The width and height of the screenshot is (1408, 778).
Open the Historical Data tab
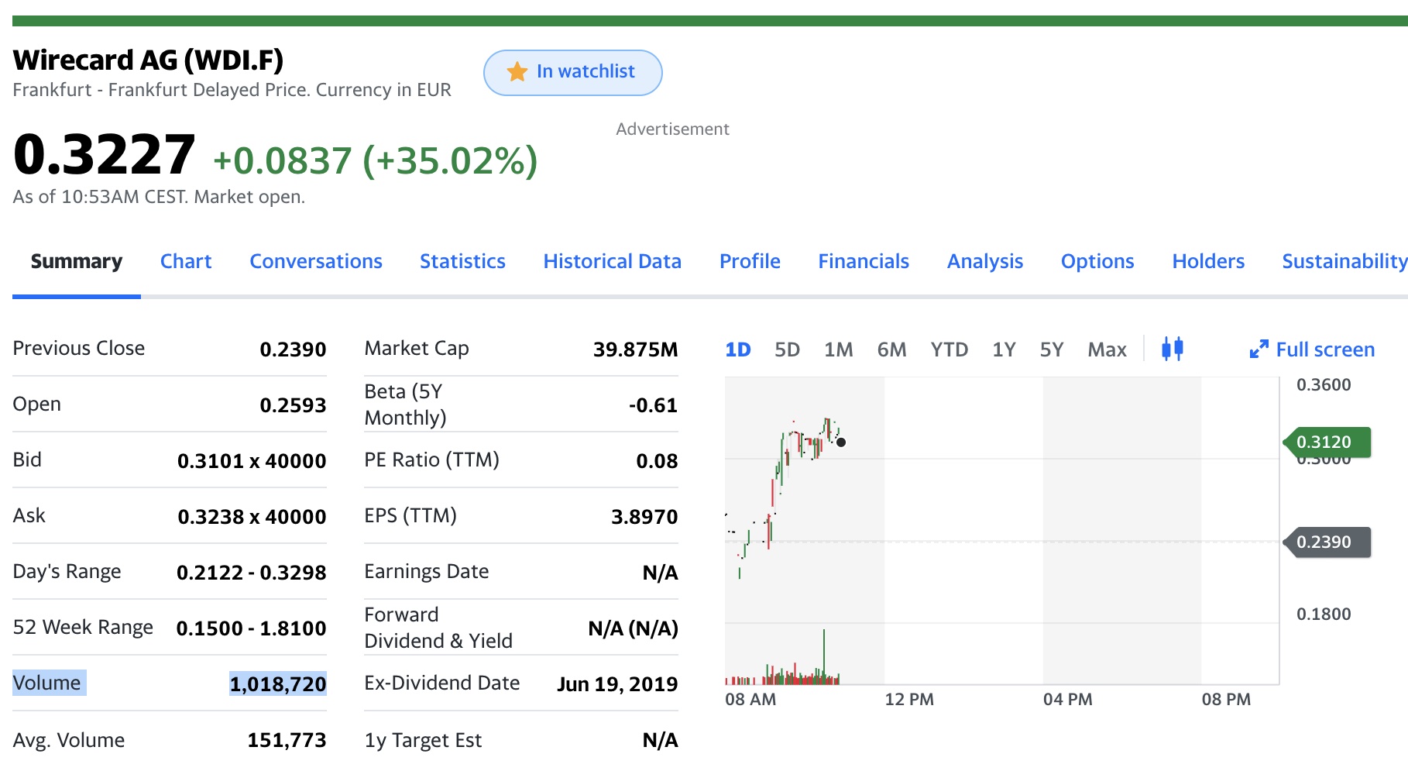[x=613, y=261]
